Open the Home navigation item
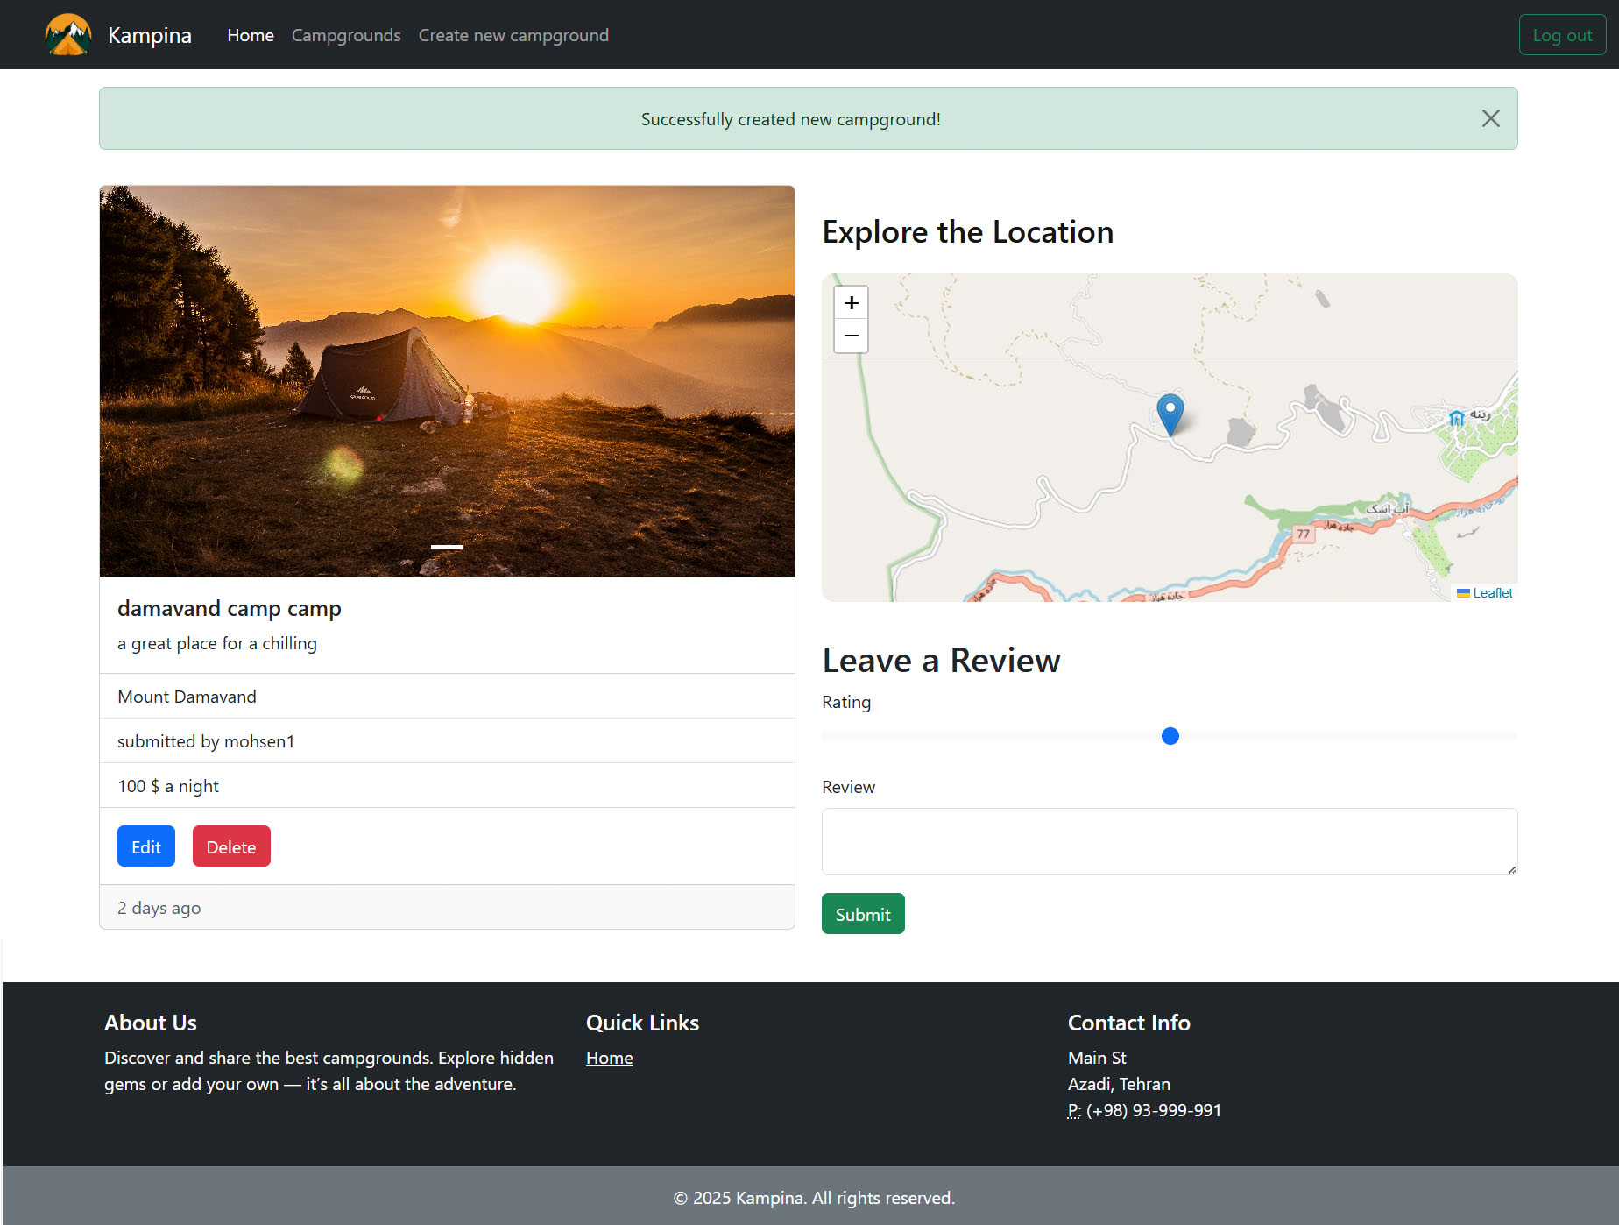This screenshot has width=1619, height=1225. [x=251, y=35]
